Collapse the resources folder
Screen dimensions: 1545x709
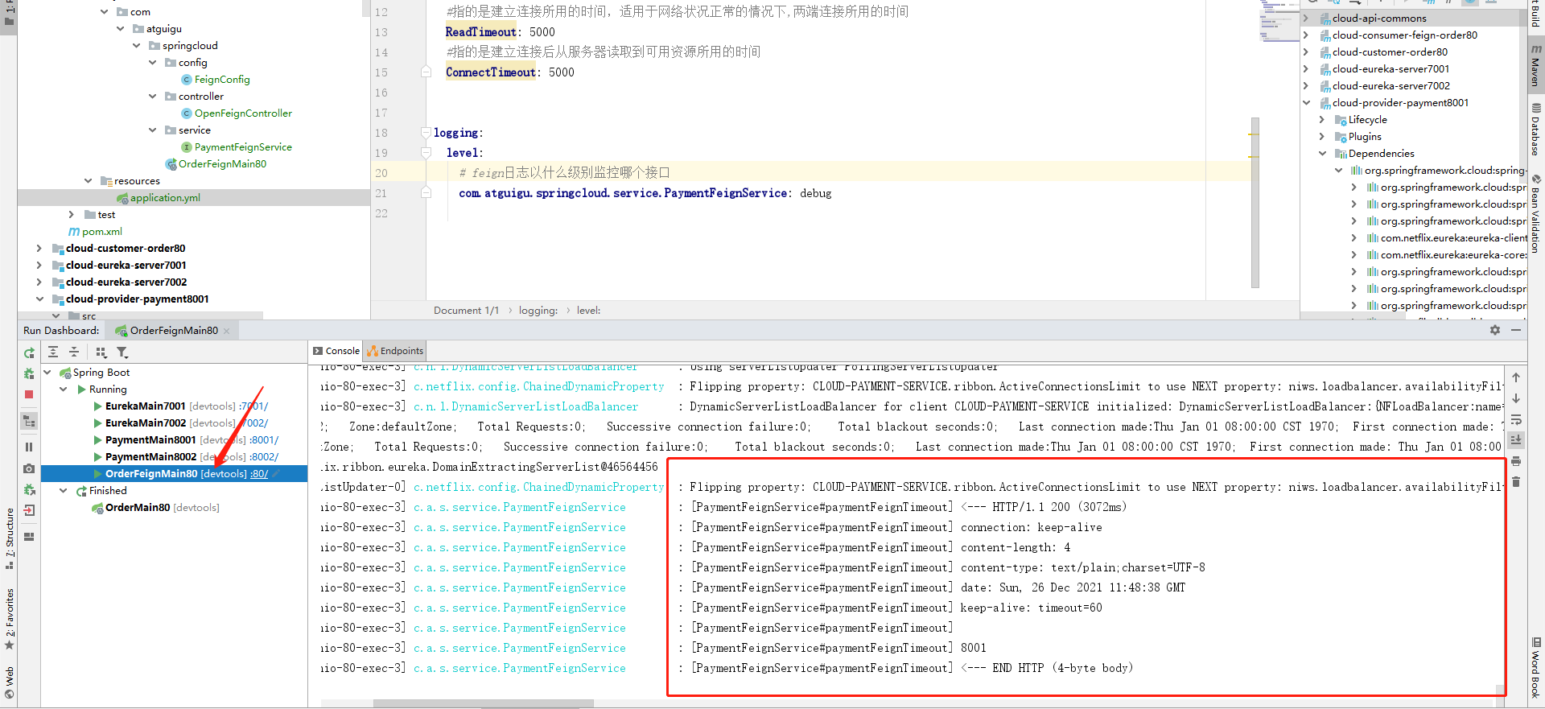[88, 181]
